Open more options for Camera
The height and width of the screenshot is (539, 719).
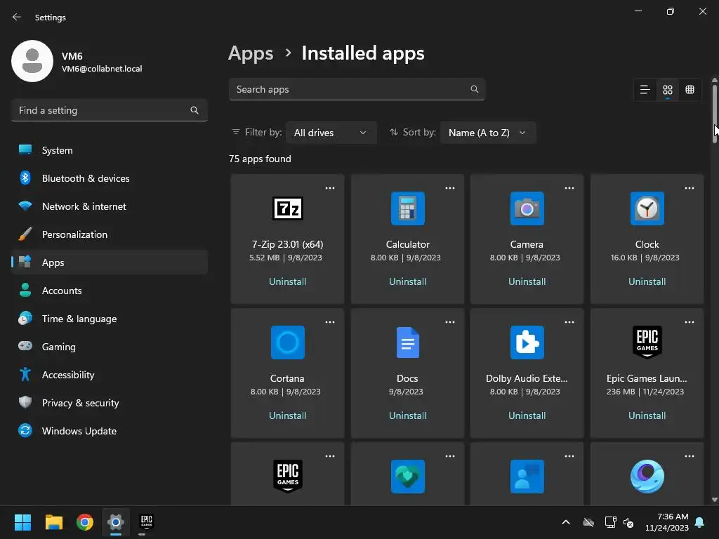(569, 188)
